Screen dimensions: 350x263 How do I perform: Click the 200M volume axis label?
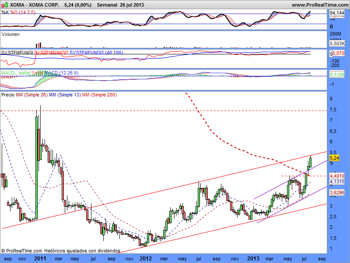tap(336, 34)
